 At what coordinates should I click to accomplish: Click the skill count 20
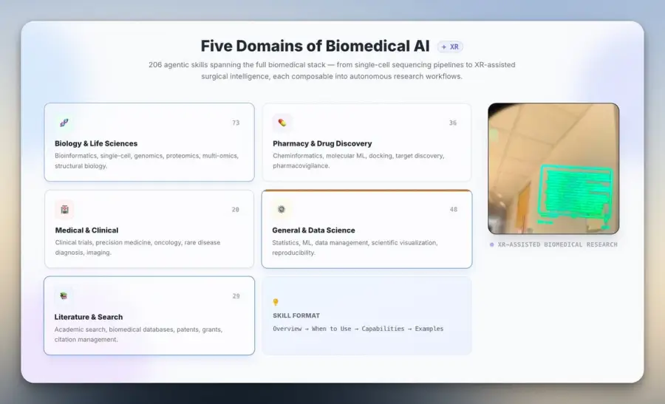236,210
